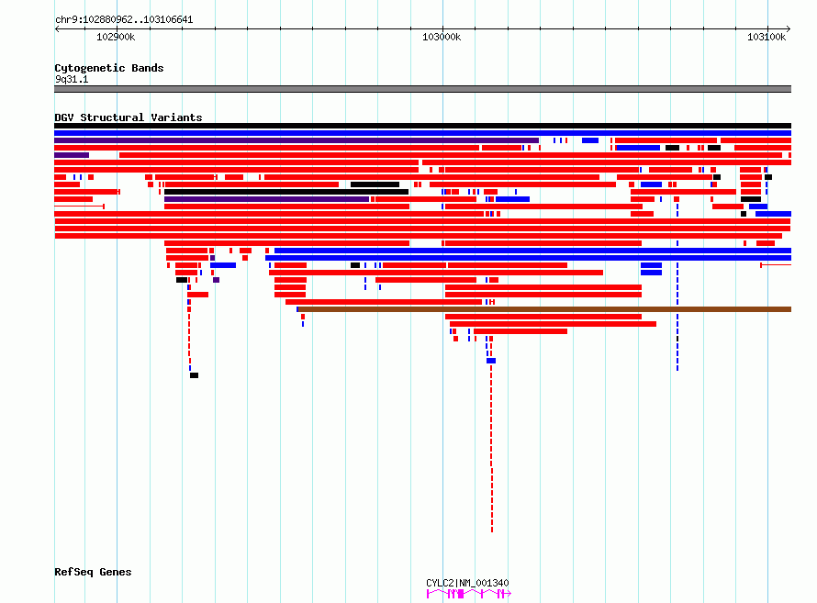Viewport: 817px width, 603px height.
Task: Click the thin red line variant at right edge
Action: pos(776,265)
